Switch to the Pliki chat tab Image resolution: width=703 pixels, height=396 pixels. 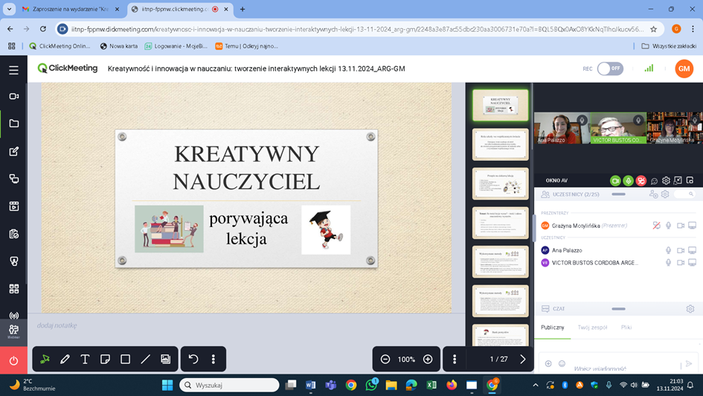click(626, 328)
